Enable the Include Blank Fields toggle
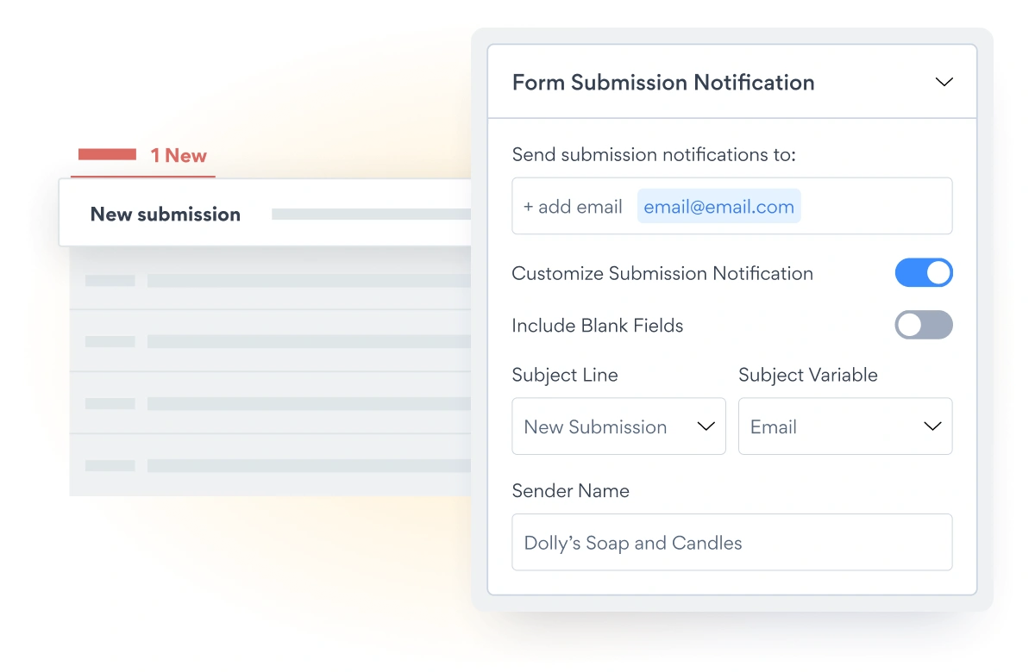The image size is (1035, 672). (924, 325)
